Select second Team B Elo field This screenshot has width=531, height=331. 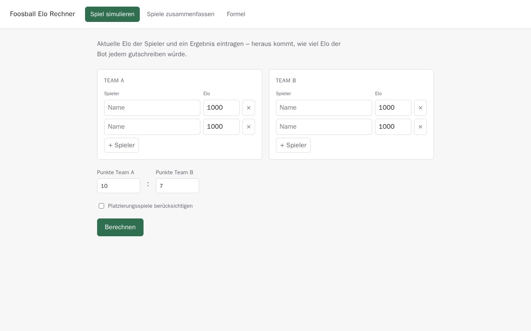coord(393,127)
